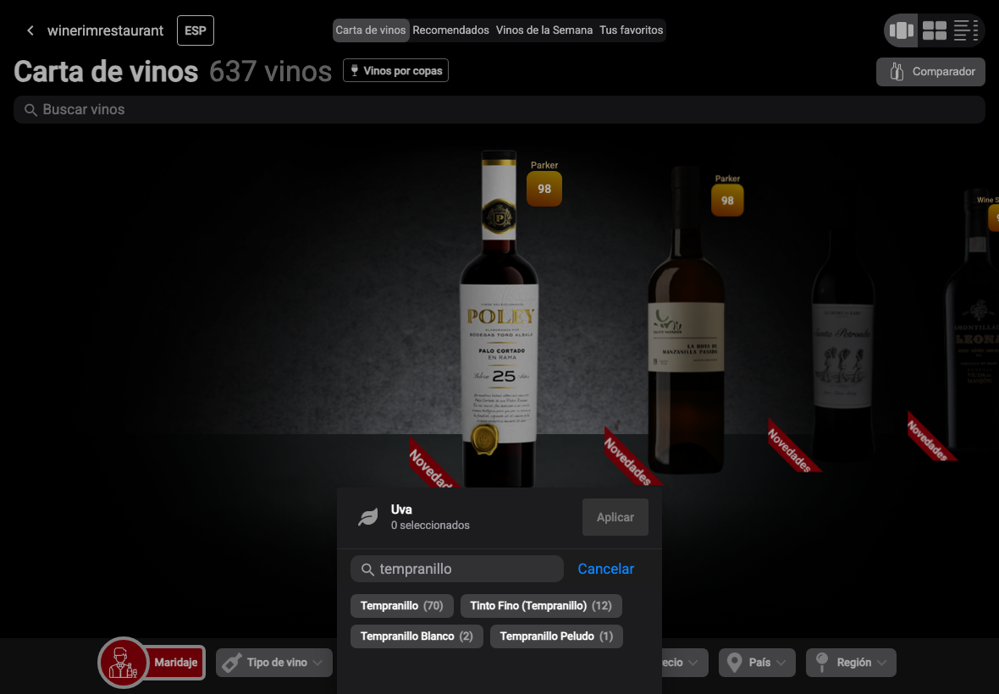Viewport: 999px width, 694px height.
Task: Toggle the Vinos por copas filter
Action: click(x=395, y=71)
